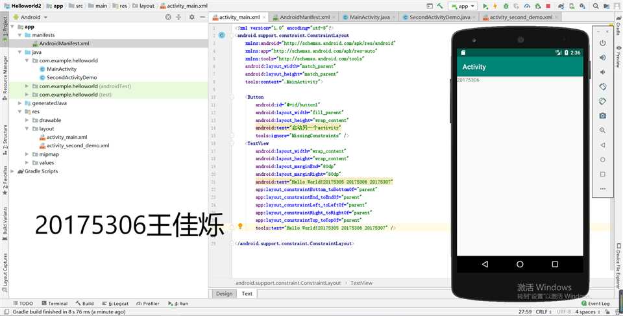The width and height of the screenshot is (623, 316).
Task: Open the emulator extended controls (three dots)
Action: pos(602,189)
